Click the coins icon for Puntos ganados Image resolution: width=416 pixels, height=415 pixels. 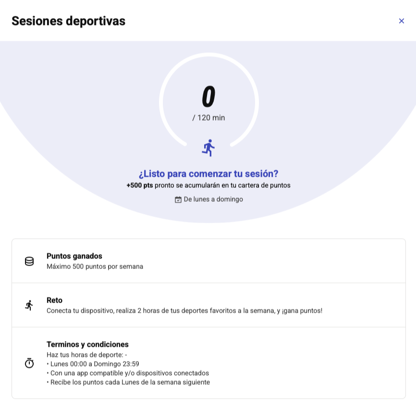pos(29,261)
